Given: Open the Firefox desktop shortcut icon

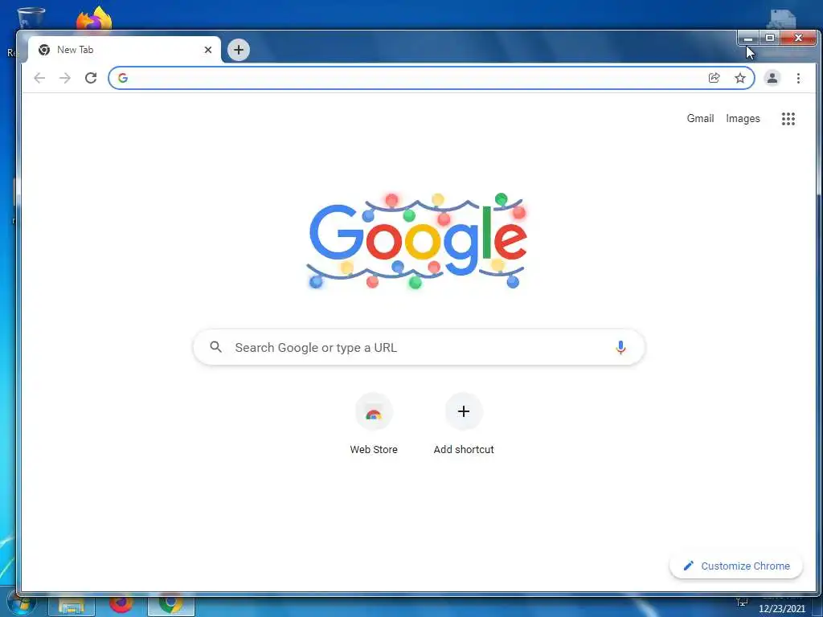Looking at the screenshot, I should pos(94,19).
